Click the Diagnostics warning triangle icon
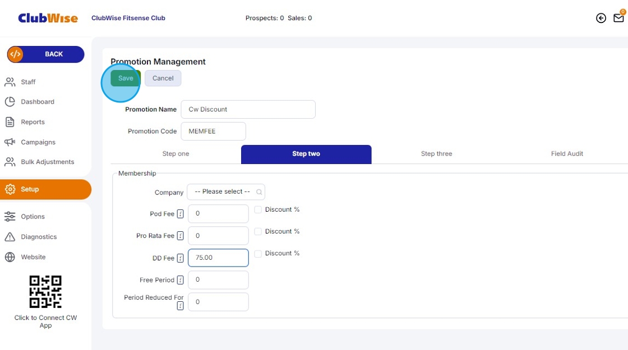 point(10,237)
